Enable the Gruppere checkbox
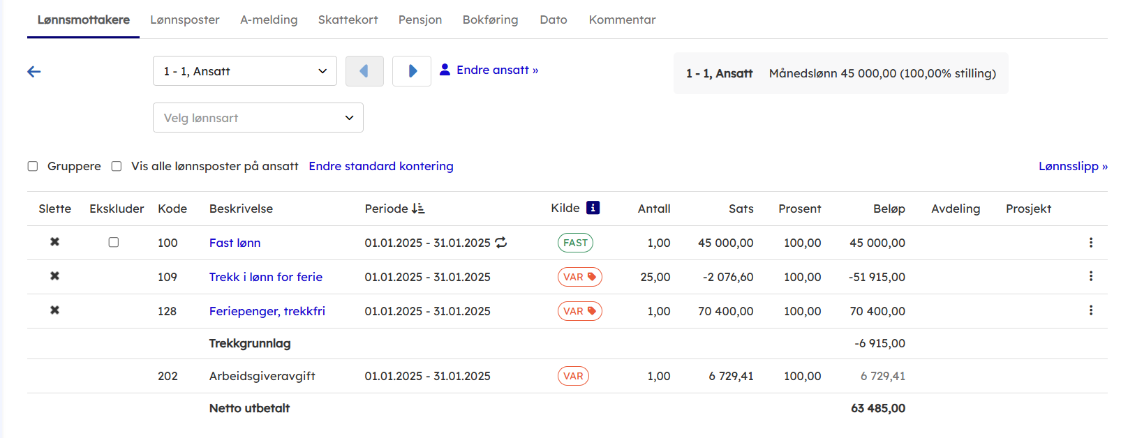1121x438 pixels. click(x=33, y=166)
